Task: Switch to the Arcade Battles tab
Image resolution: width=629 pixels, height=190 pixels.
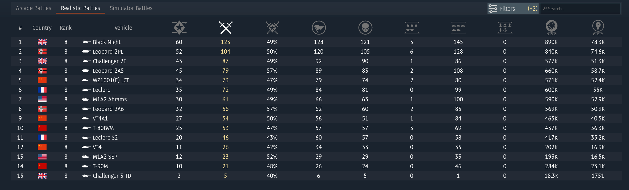Action: [34, 8]
